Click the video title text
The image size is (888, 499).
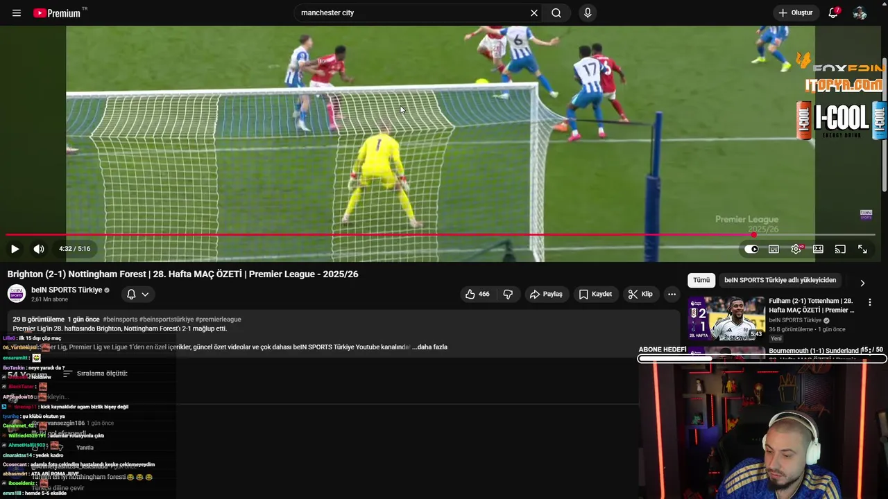[183, 274]
